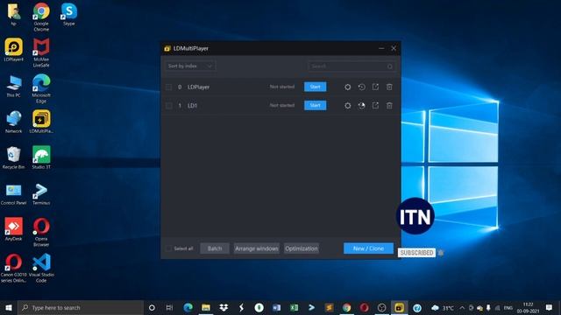Delete the LDPlayer instance with trash icon
561x315 pixels.
pyautogui.click(x=389, y=87)
